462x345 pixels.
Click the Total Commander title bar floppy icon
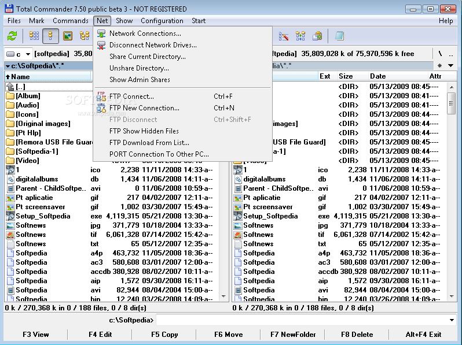tap(9, 9)
